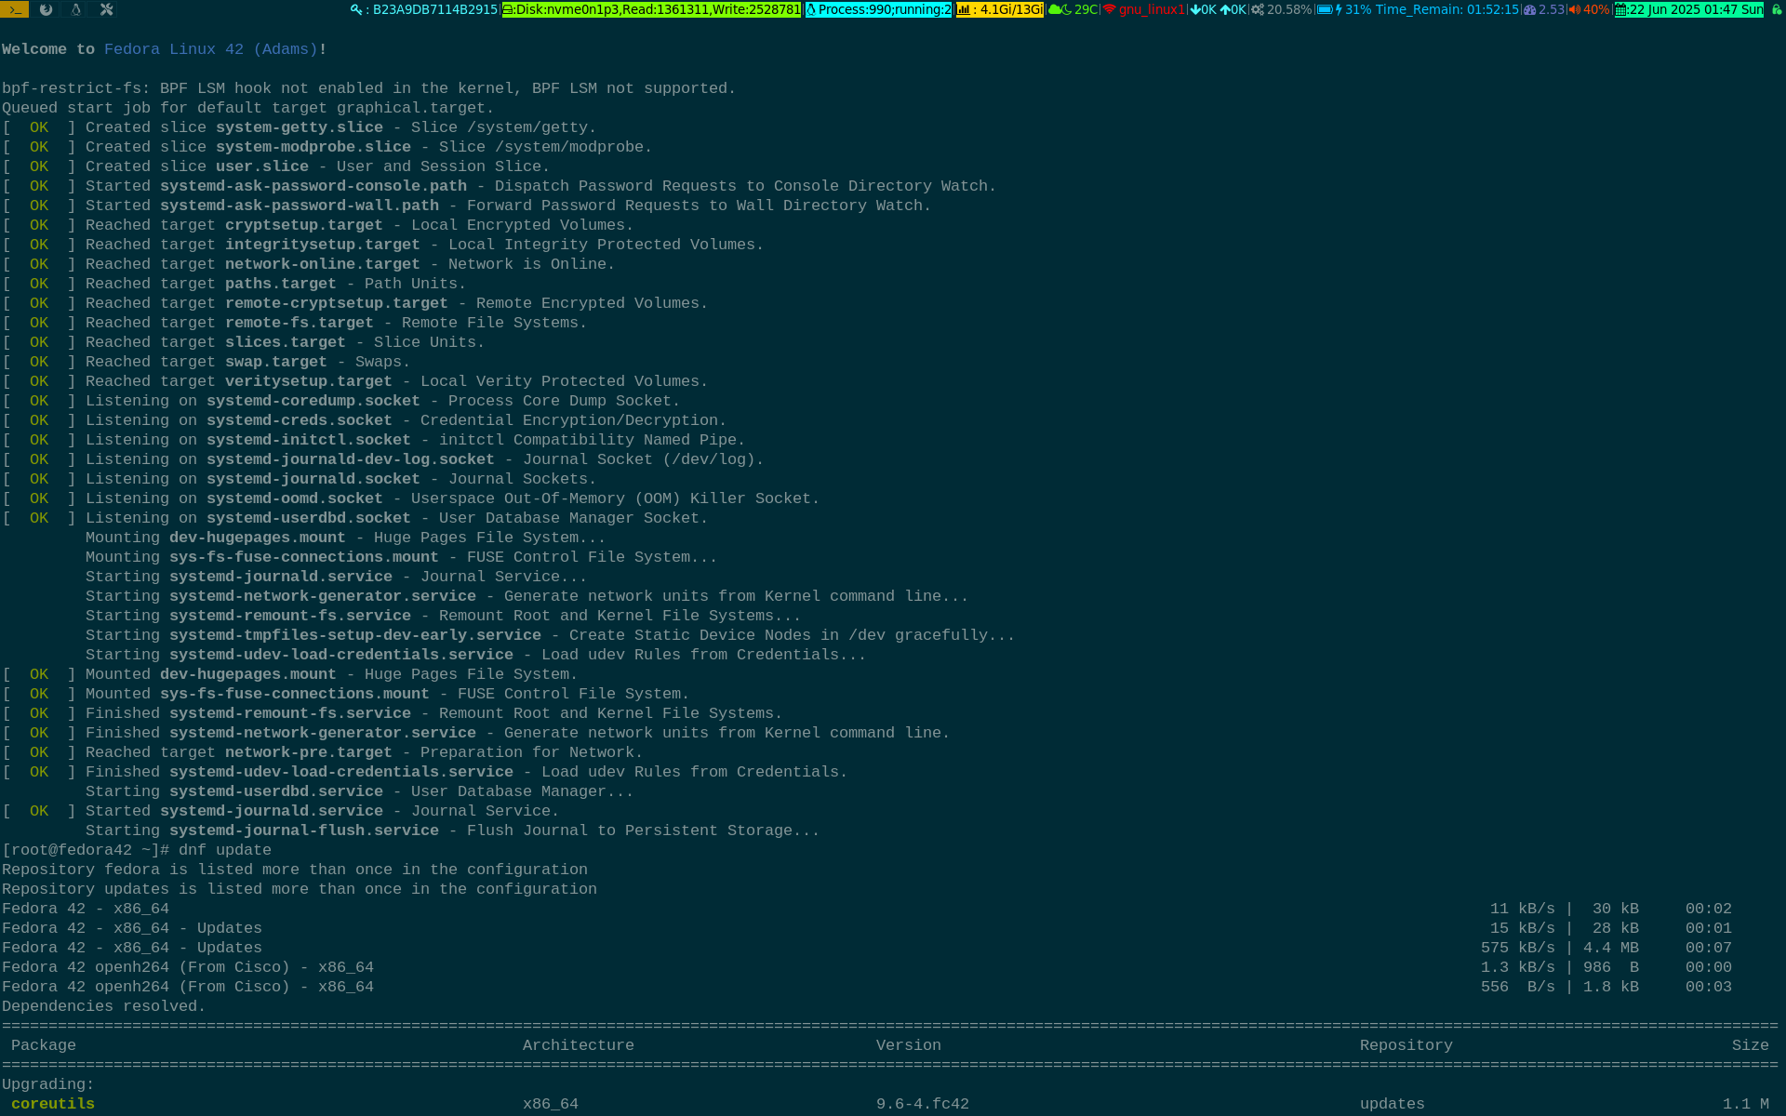Click the 'Size' column header
1786x1116 pixels.
point(1751,1045)
